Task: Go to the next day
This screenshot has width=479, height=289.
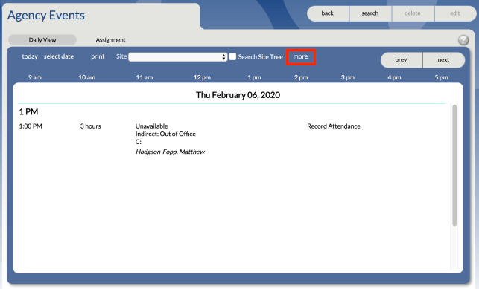Action: pos(443,60)
